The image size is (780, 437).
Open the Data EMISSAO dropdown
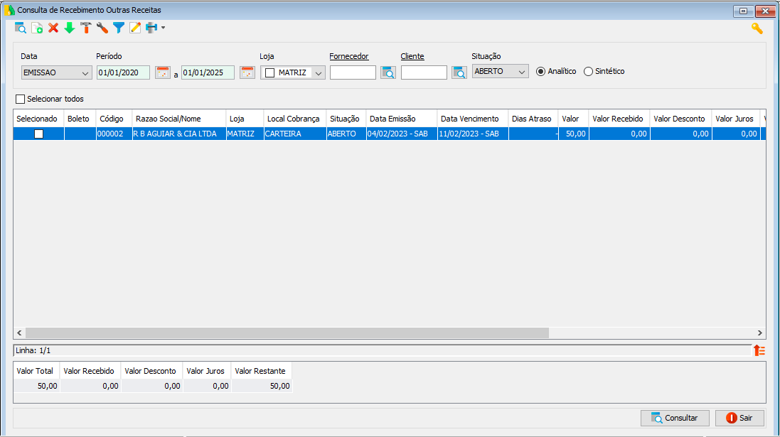(85, 72)
